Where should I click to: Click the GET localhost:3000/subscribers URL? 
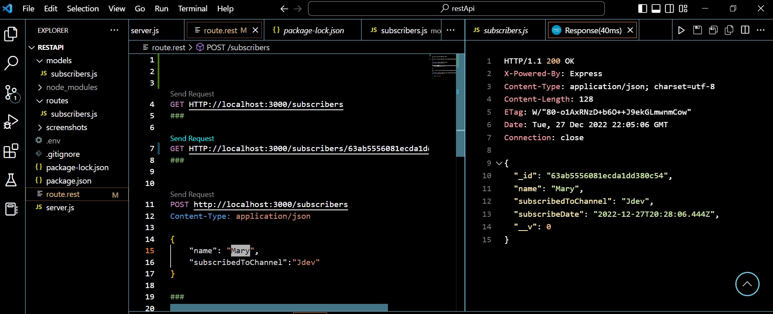(266, 105)
